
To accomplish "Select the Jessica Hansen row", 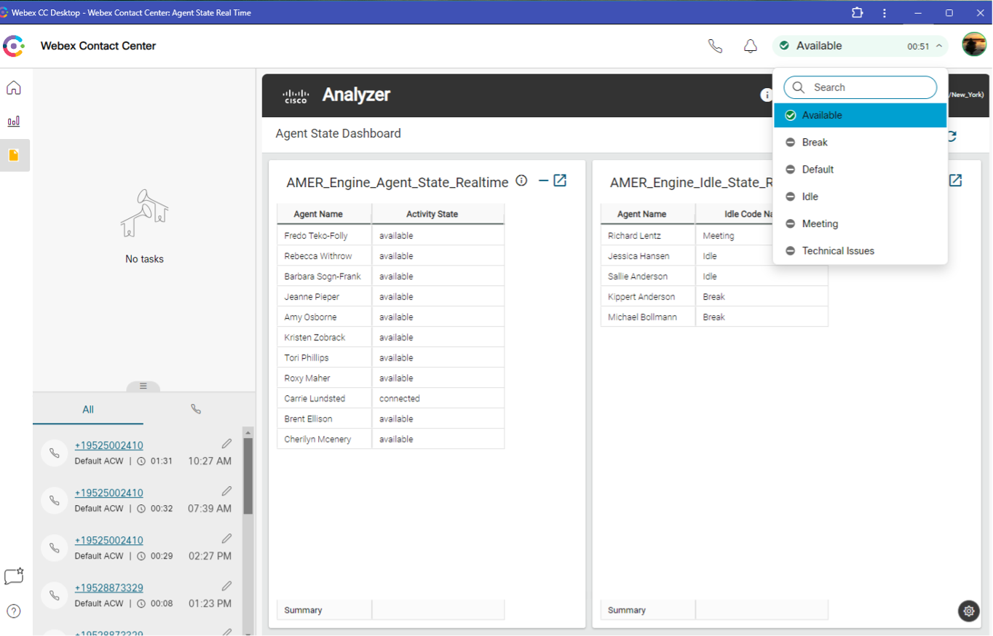I will click(714, 256).
